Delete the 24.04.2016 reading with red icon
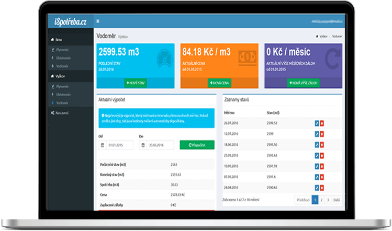Image resolution: width=392 pixels, height=231 pixels. [x=322, y=187]
